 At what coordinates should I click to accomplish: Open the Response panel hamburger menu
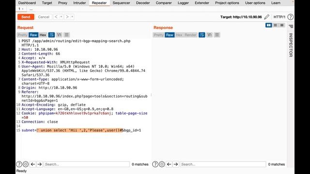[x=217, y=35]
